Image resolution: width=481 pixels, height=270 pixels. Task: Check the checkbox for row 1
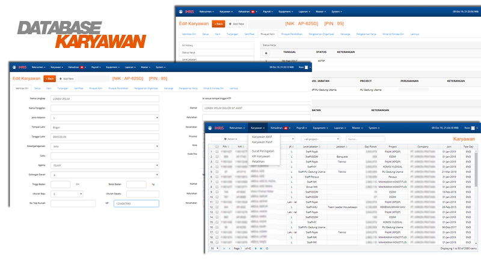click(x=217, y=152)
